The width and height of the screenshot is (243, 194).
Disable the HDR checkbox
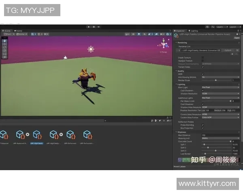pyautogui.click(x=203, y=74)
